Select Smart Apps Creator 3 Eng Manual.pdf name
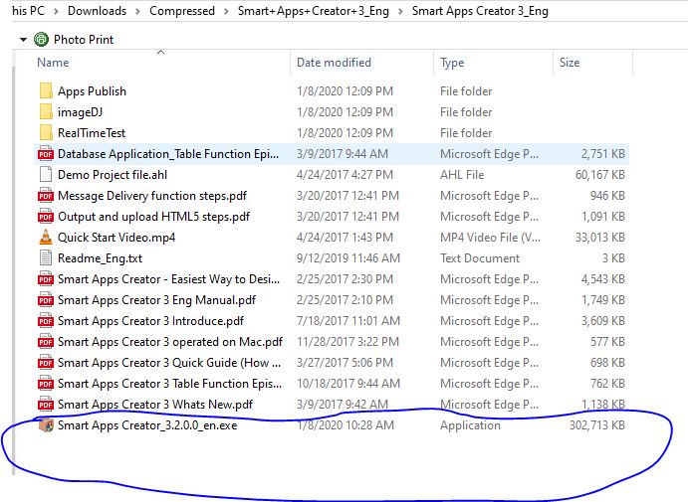Screen dimensions: 688x502 156,300
